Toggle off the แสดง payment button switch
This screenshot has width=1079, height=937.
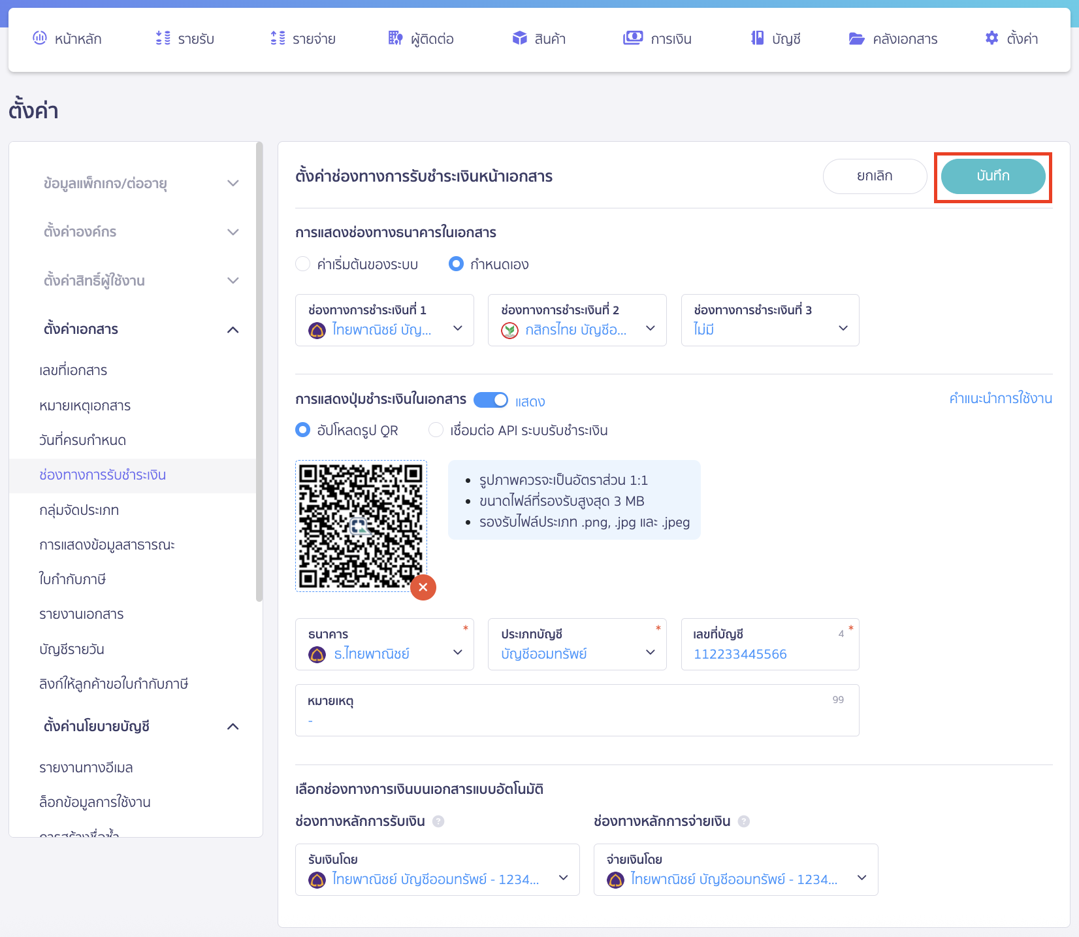[x=491, y=400]
